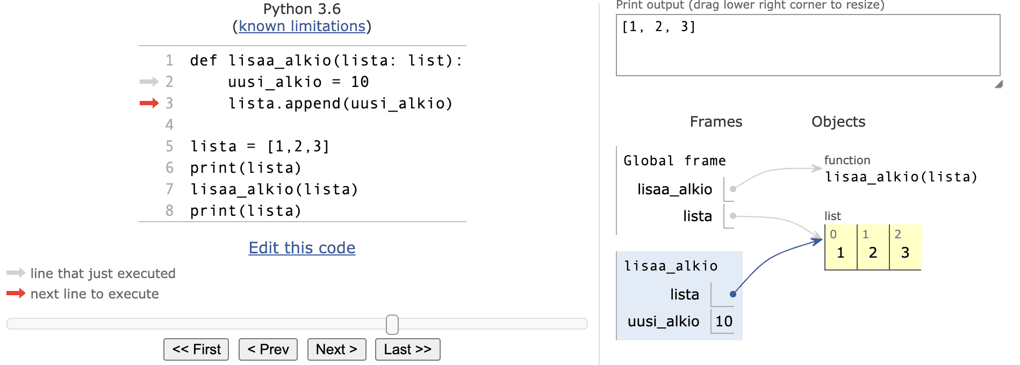The width and height of the screenshot is (1020, 365).
Task: Click the global lisaa_alkio pointer dot
Action: [x=732, y=189]
